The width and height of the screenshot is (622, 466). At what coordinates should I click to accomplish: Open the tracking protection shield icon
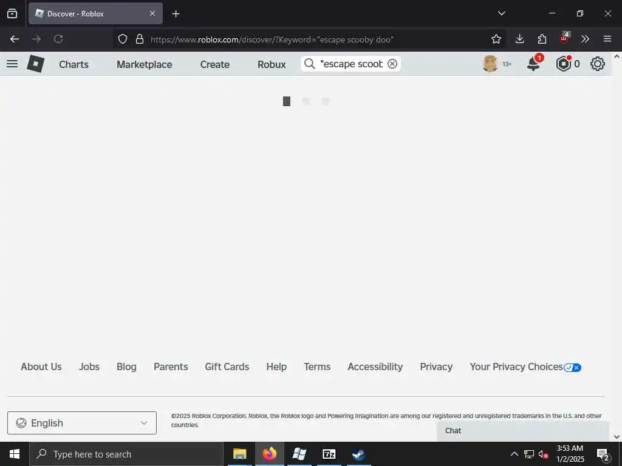[123, 39]
